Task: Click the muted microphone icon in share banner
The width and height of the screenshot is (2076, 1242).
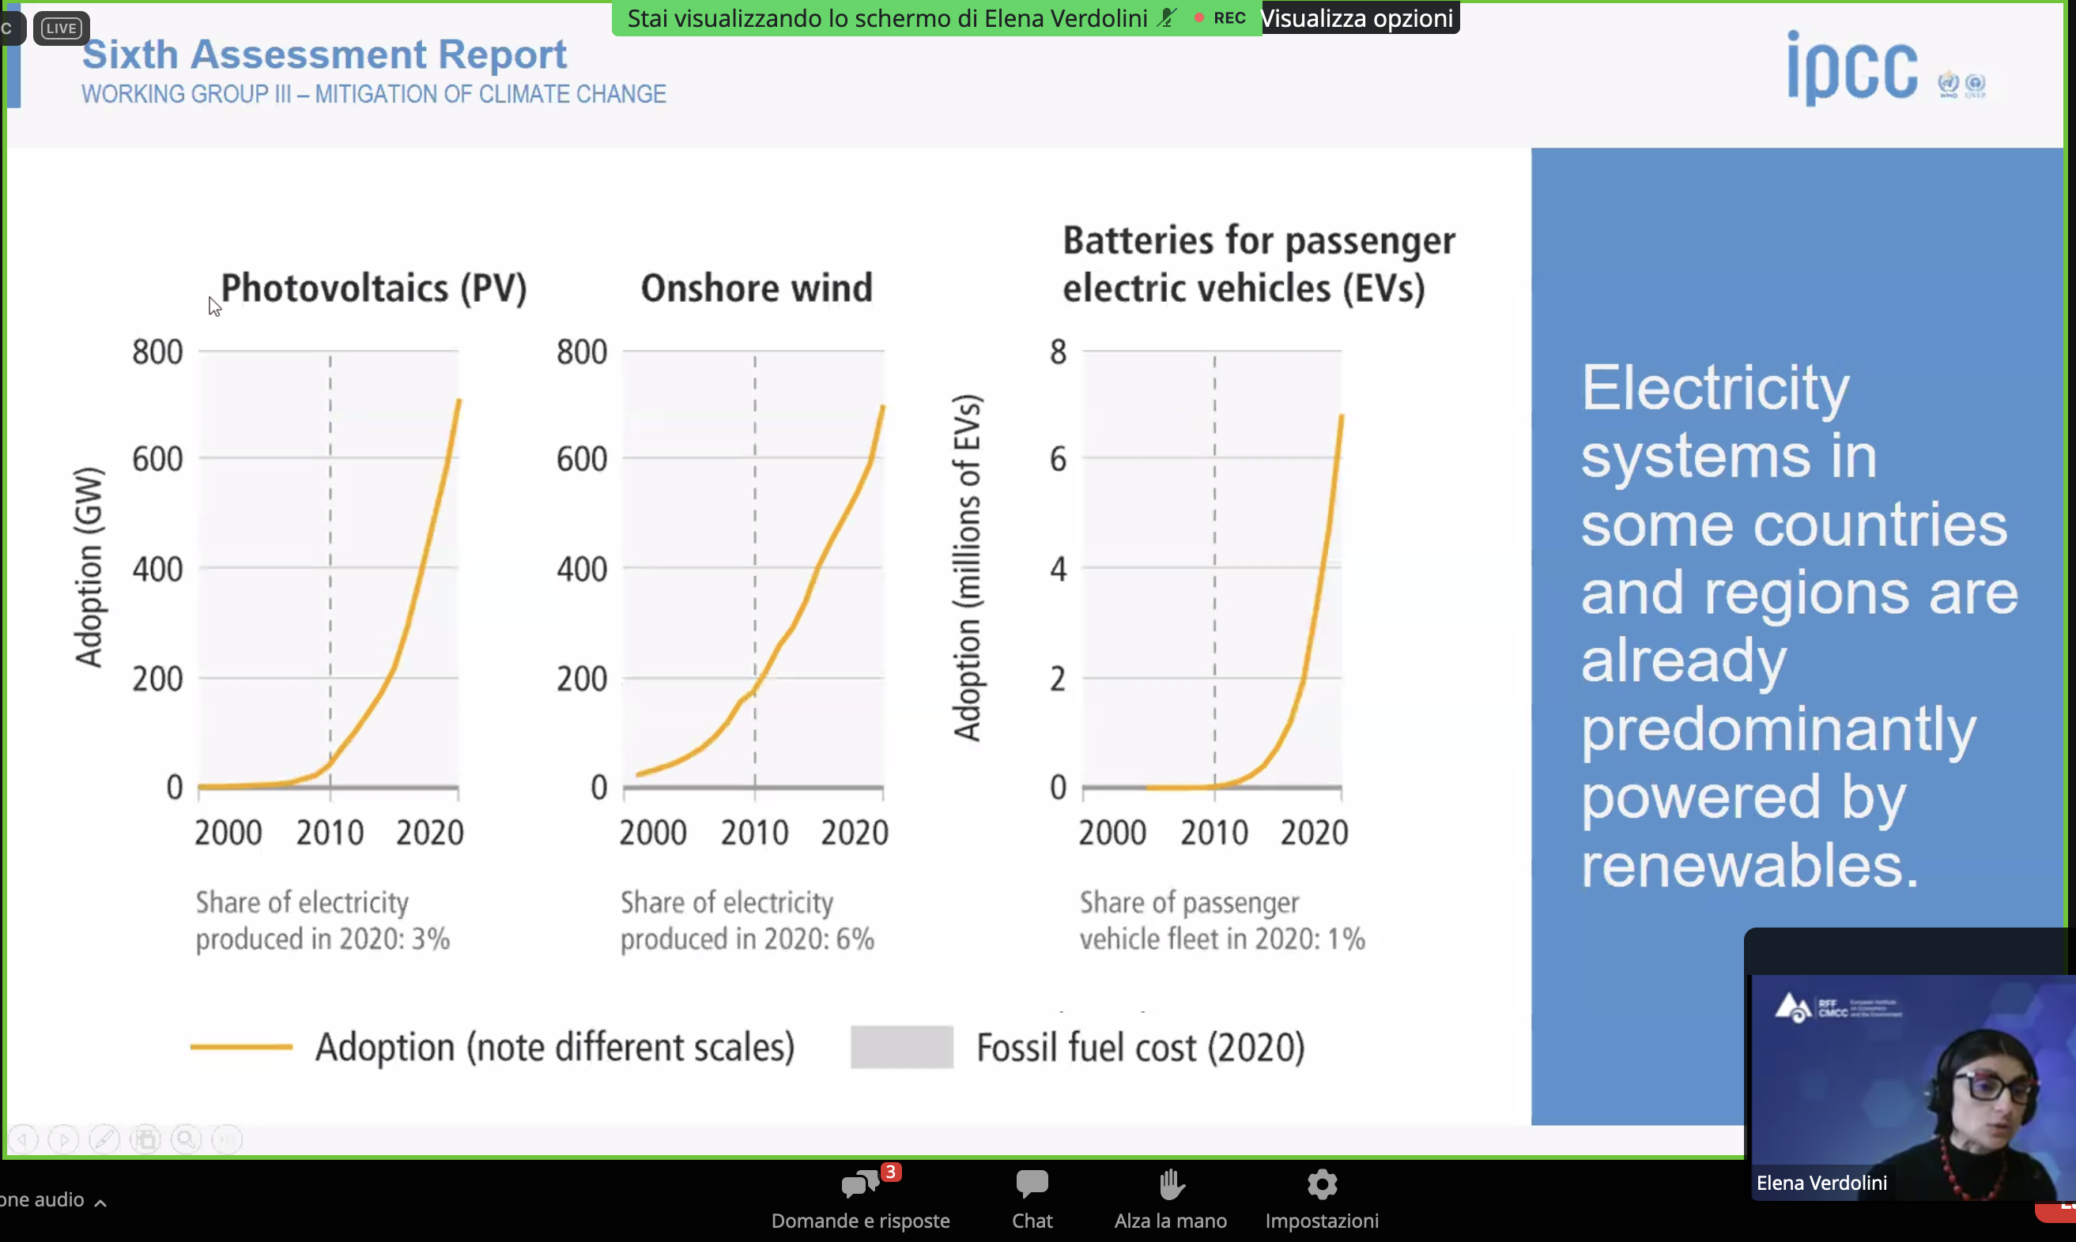Action: click(1167, 18)
